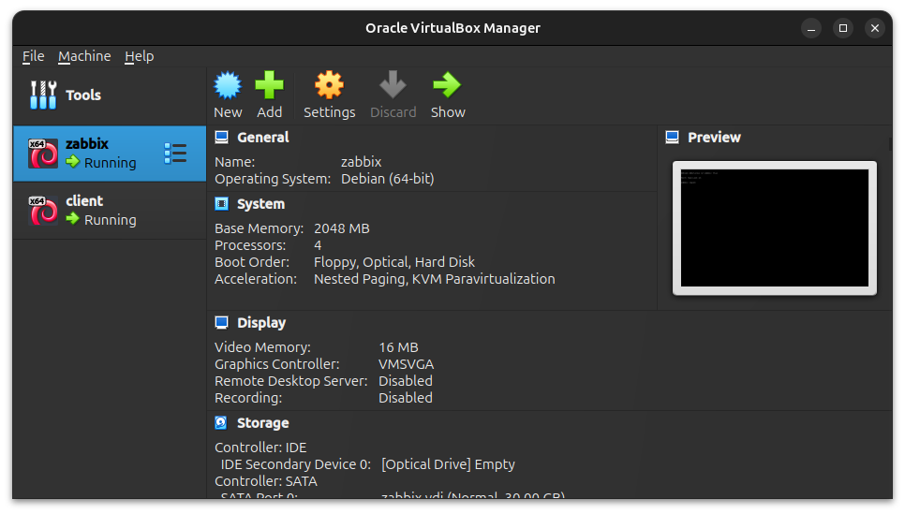Click the green Show arrow icon
905x514 pixels.
click(447, 86)
